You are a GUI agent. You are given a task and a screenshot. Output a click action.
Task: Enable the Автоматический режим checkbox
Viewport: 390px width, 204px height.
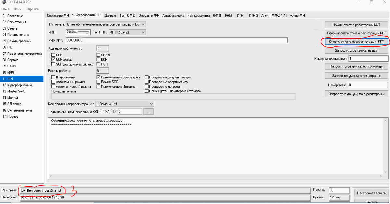53,87
